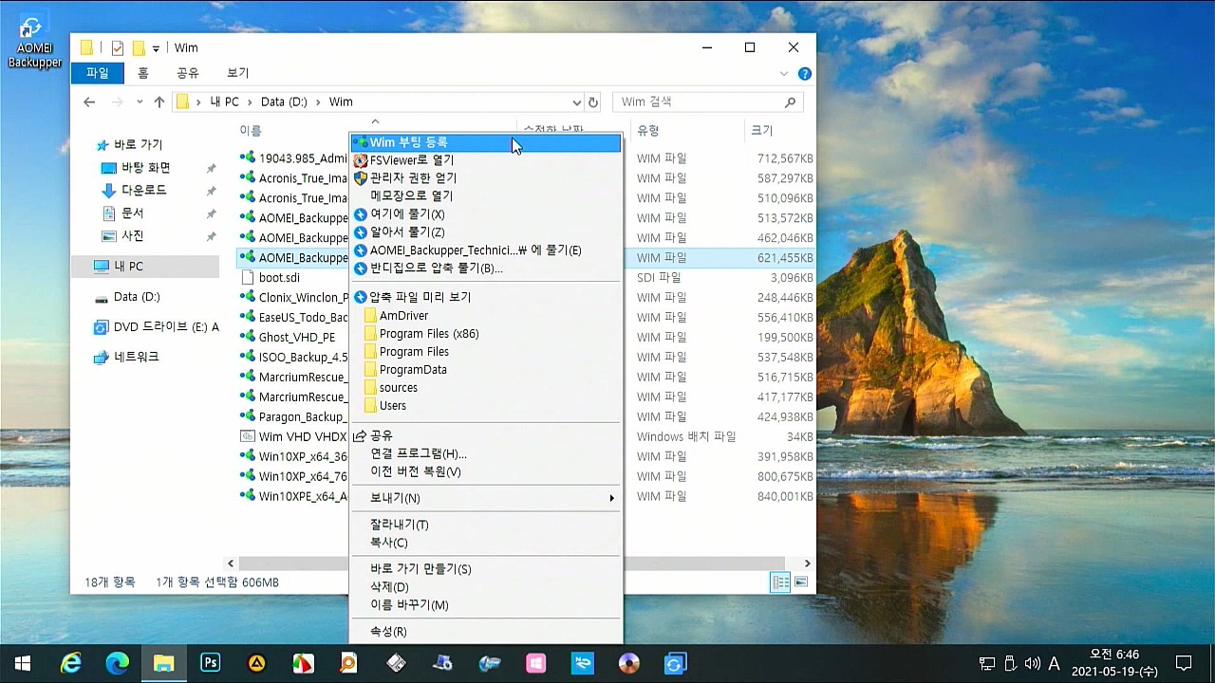
Task: Choose '삭제(D)' delete entry
Action: 486,587
